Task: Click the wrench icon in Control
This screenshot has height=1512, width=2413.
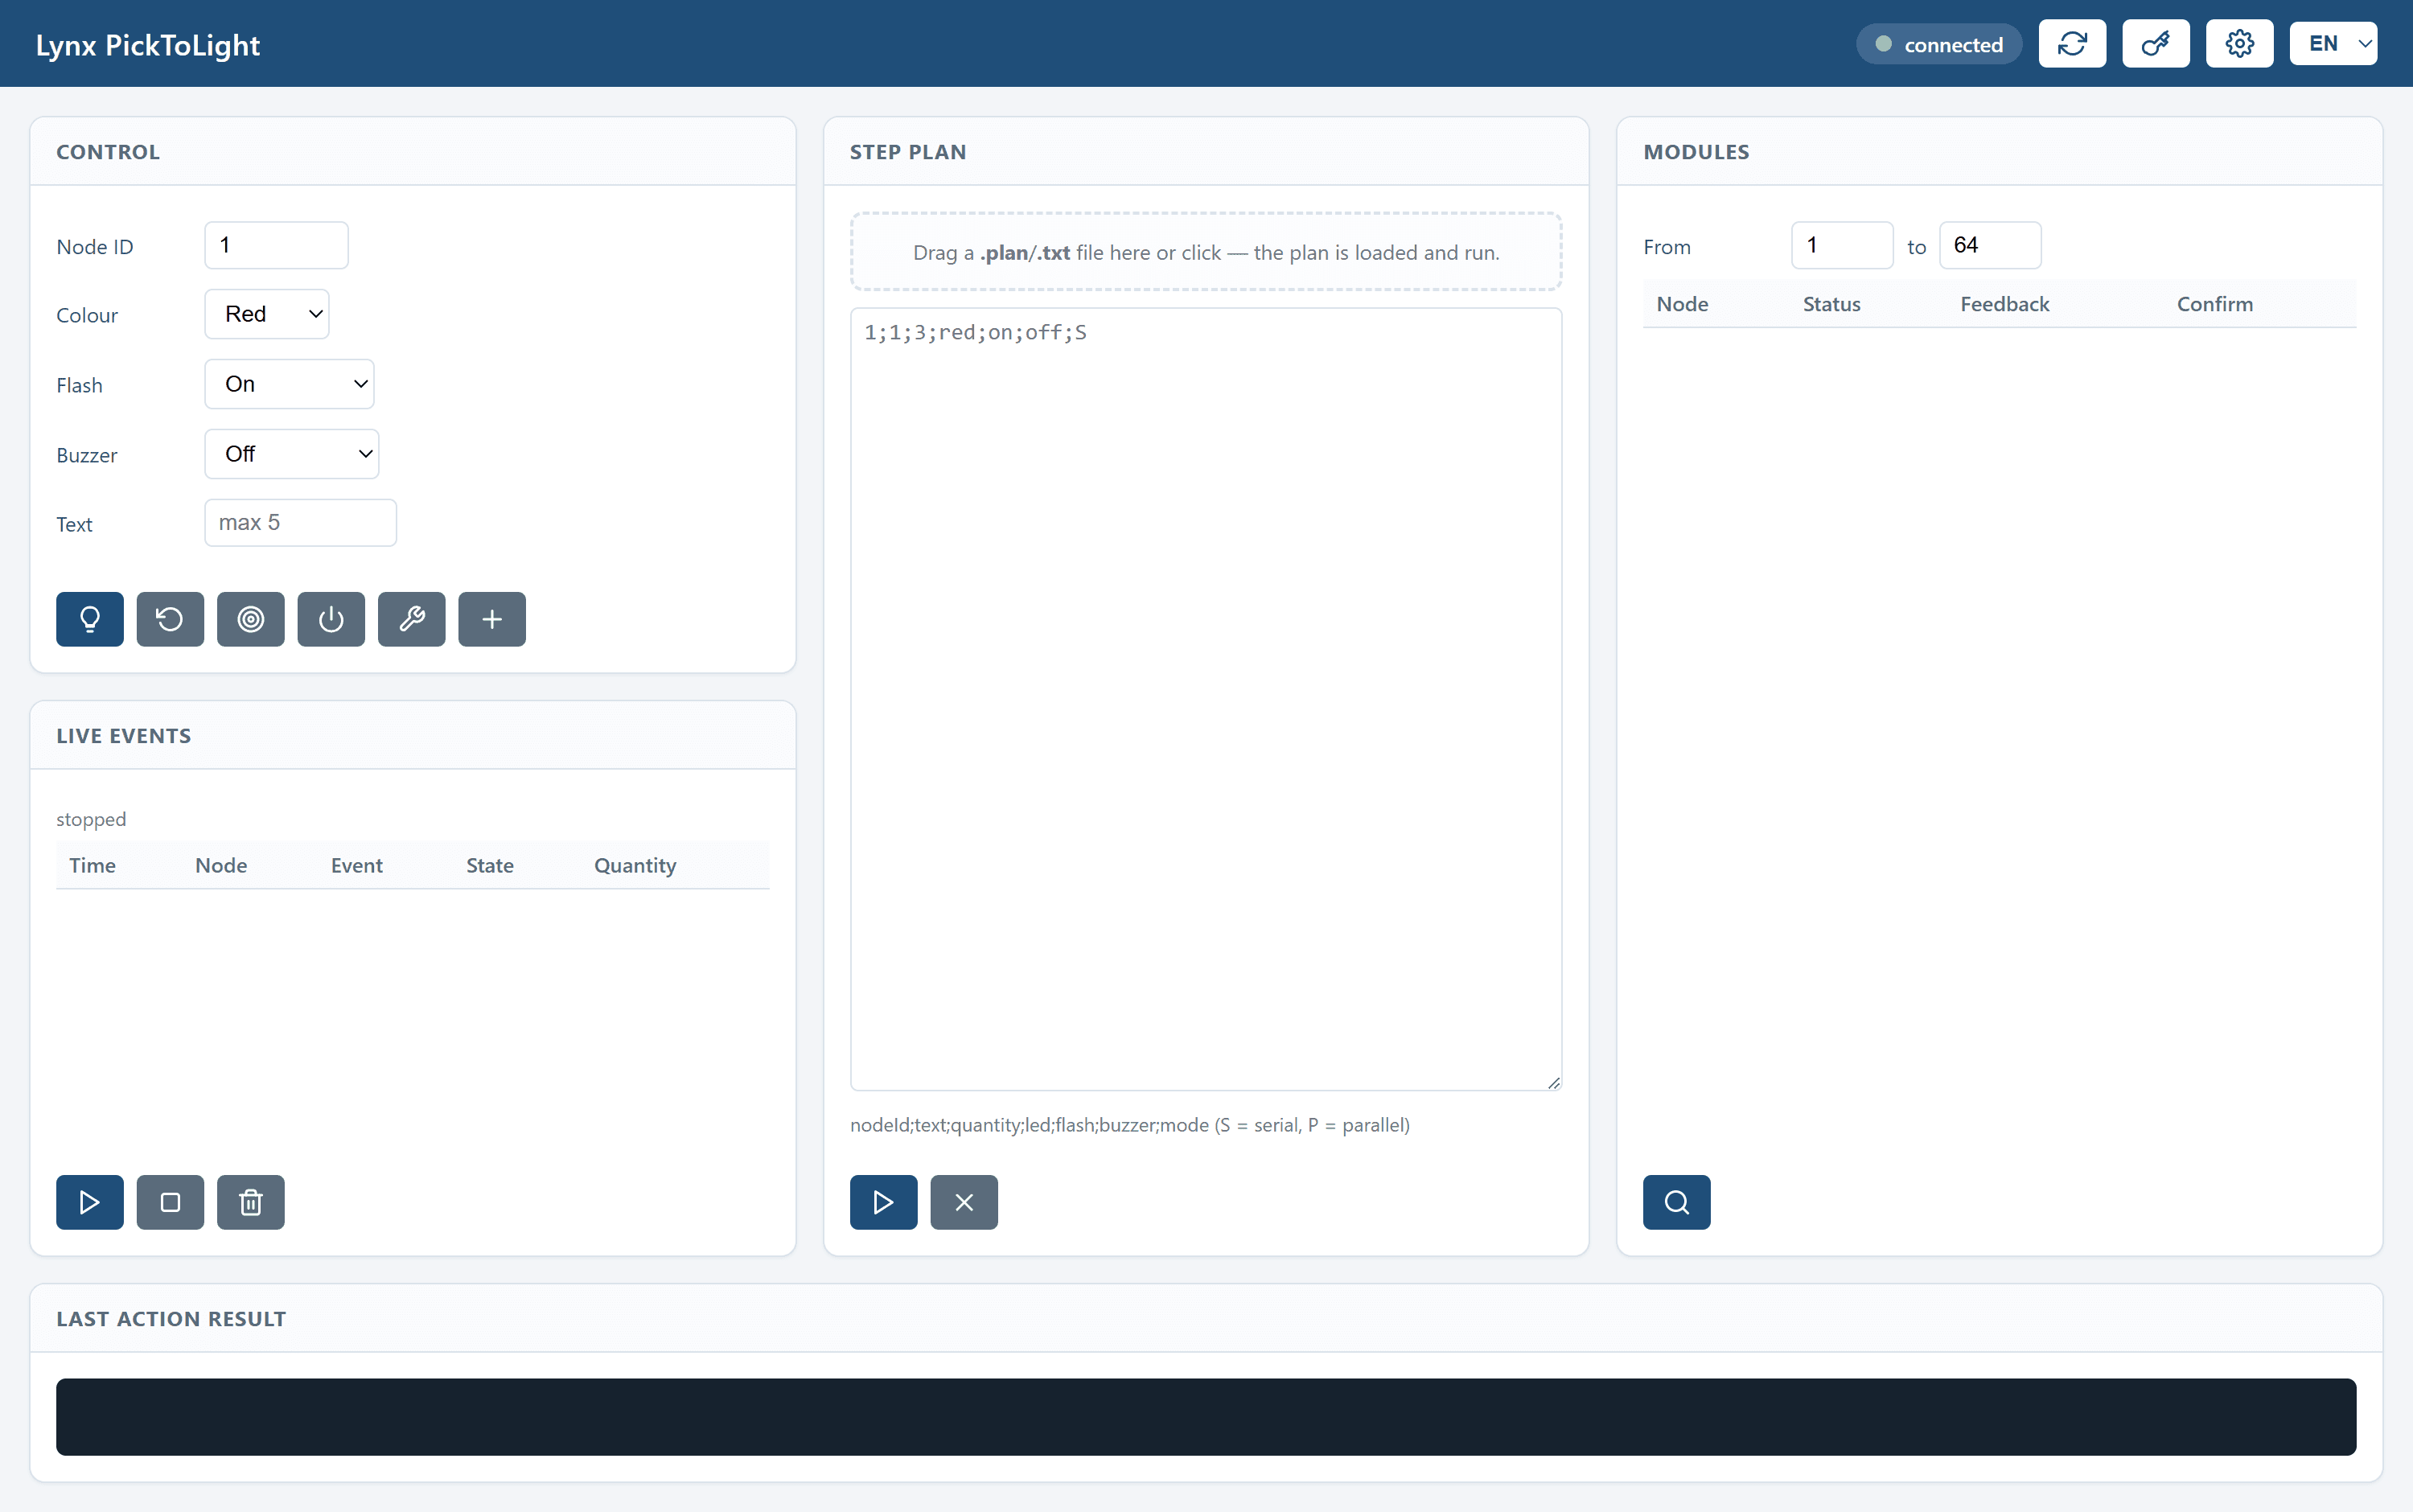Action: click(412, 619)
